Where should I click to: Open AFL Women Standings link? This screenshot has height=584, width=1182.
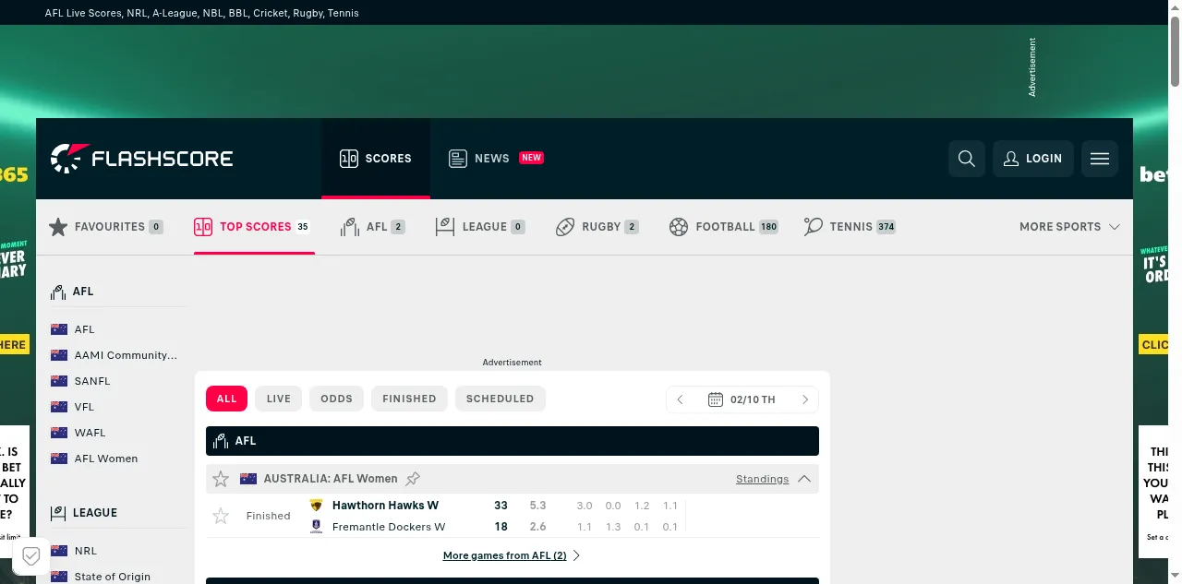pyautogui.click(x=762, y=479)
